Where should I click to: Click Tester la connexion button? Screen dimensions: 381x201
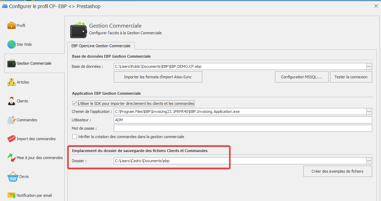pos(351,77)
